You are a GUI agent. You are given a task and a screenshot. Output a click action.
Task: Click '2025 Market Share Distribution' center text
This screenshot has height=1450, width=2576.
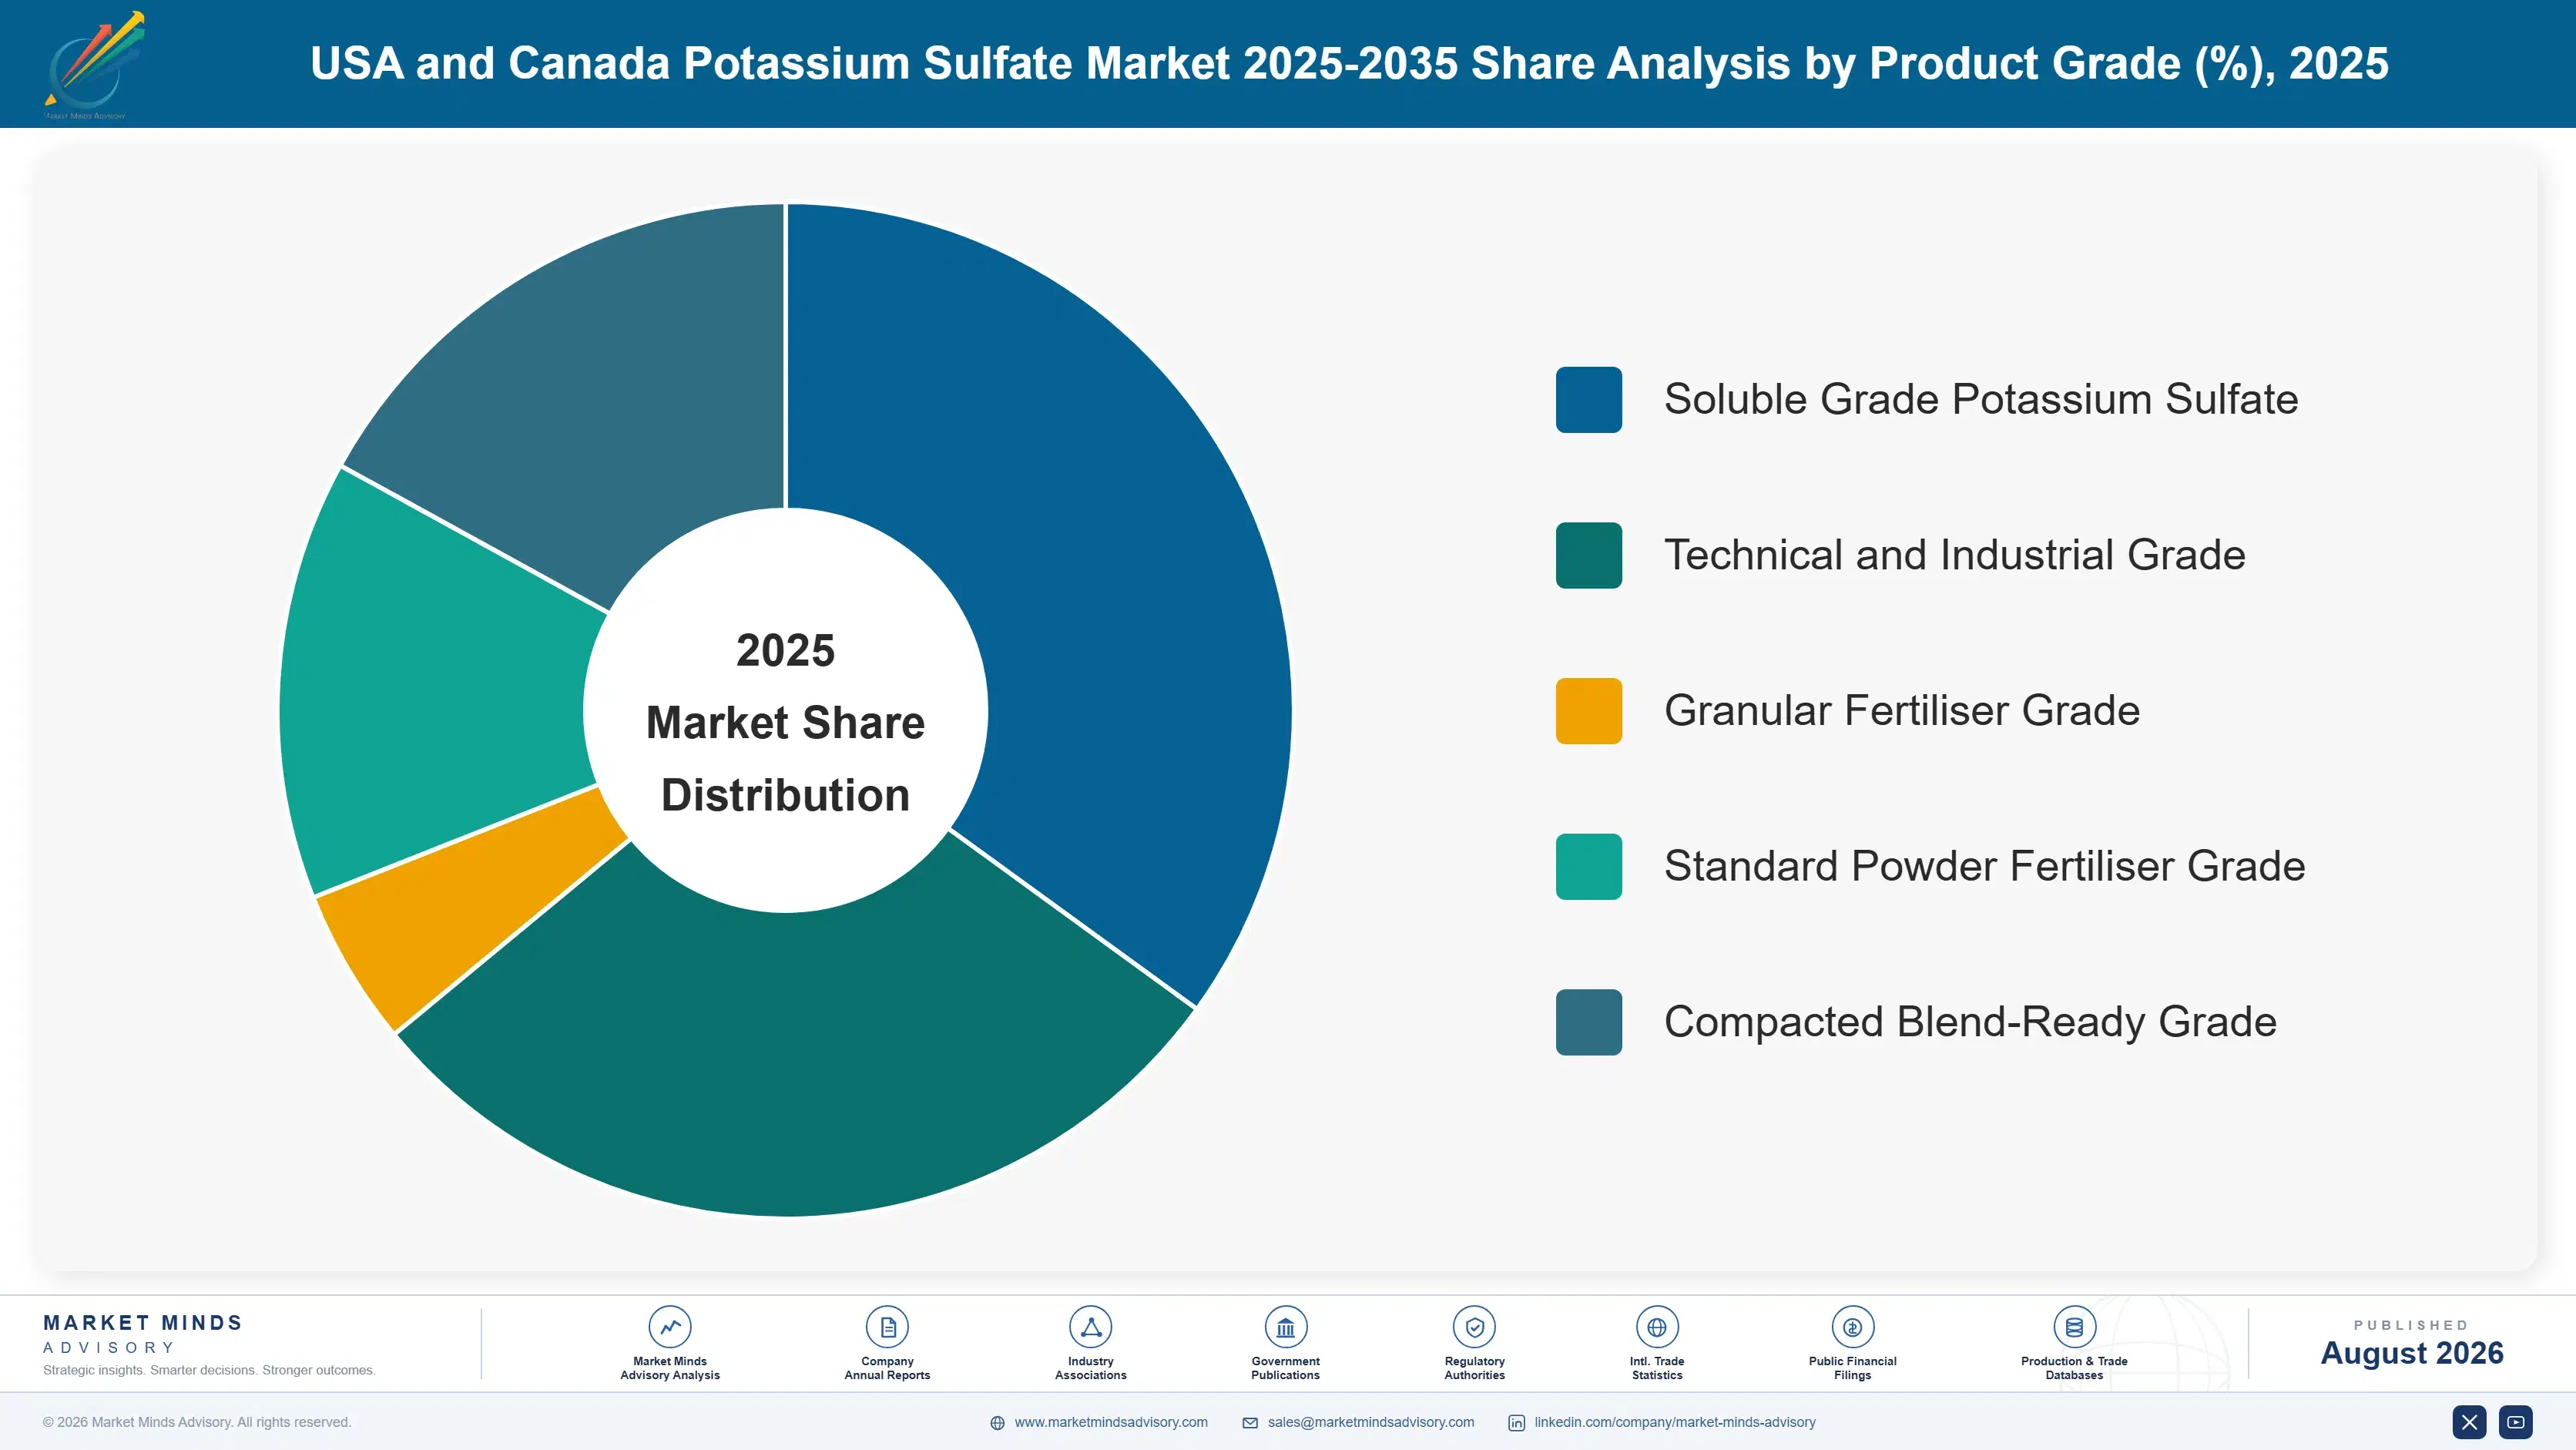pos(786,722)
